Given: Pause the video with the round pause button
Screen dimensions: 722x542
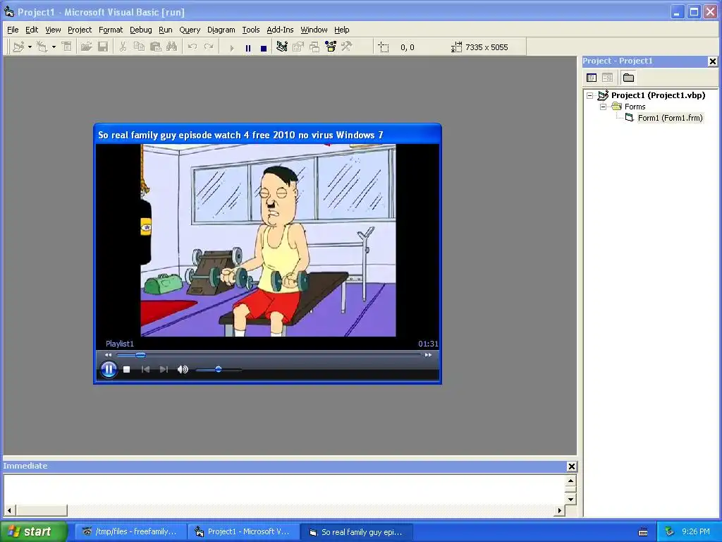Looking at the screenshot, I should (x=109, y=369).
